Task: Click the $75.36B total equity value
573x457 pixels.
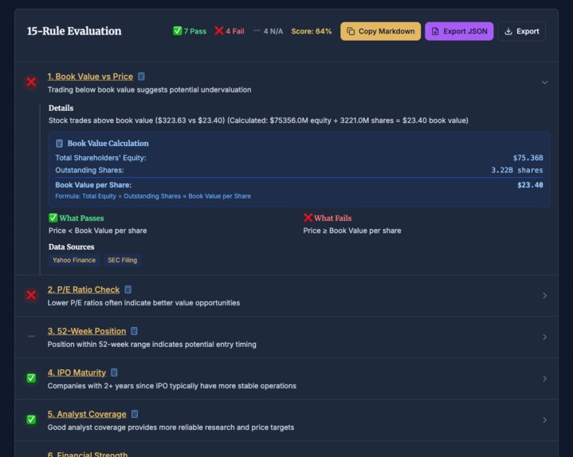Action: coord(528,158)
